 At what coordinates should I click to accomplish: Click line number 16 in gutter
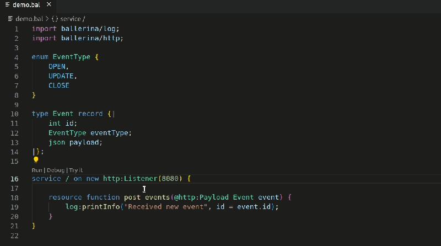(x=15, y=179)
